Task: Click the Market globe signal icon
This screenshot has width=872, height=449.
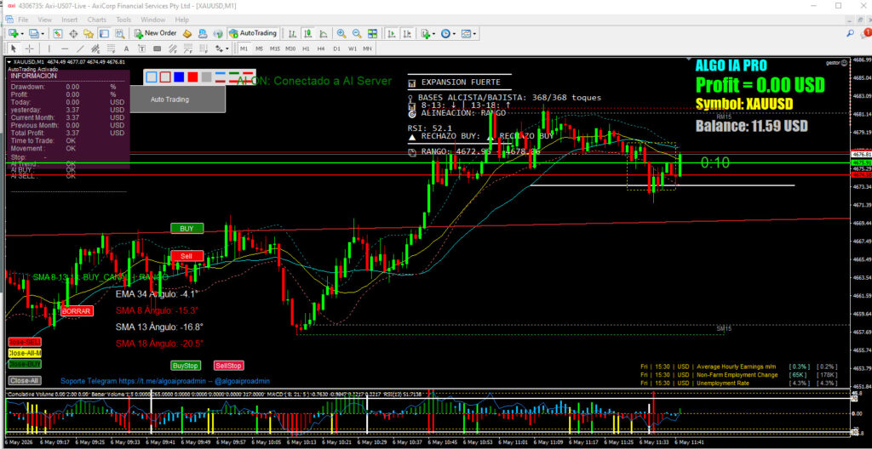Action: tap(218, 33)
